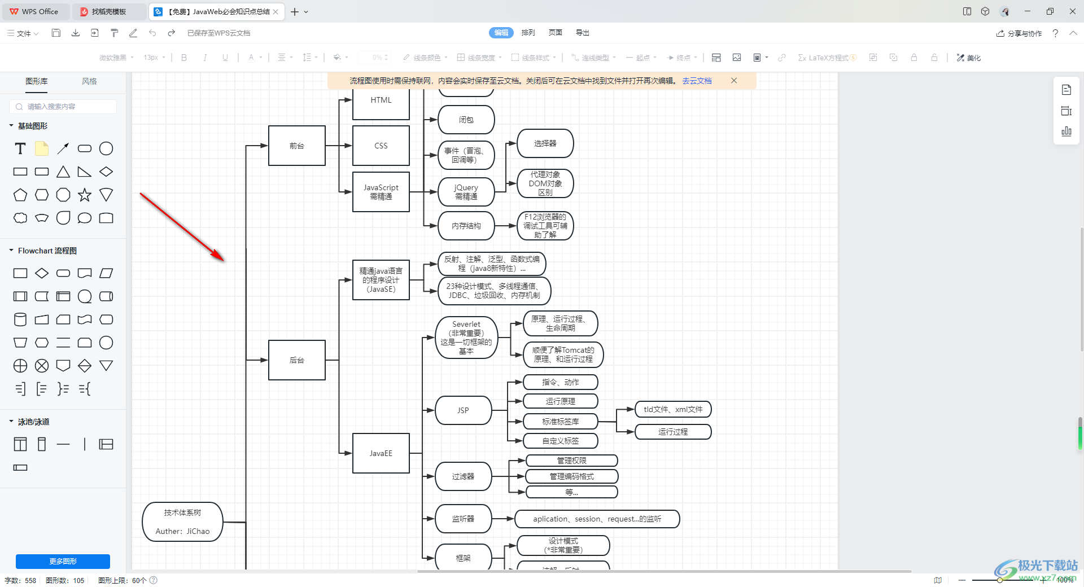Click the 美化 beautify button
The height and width of the screenshot is (587, 1084).
(969, 58)
